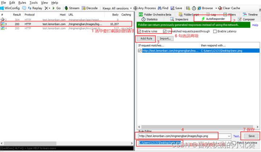The image size is (261, 152).
Task: Click Save in the top toolbar
Action: 177,8
